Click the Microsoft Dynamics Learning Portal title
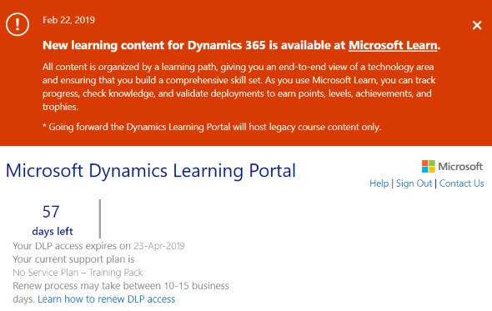492x311 pixels. 151,171
